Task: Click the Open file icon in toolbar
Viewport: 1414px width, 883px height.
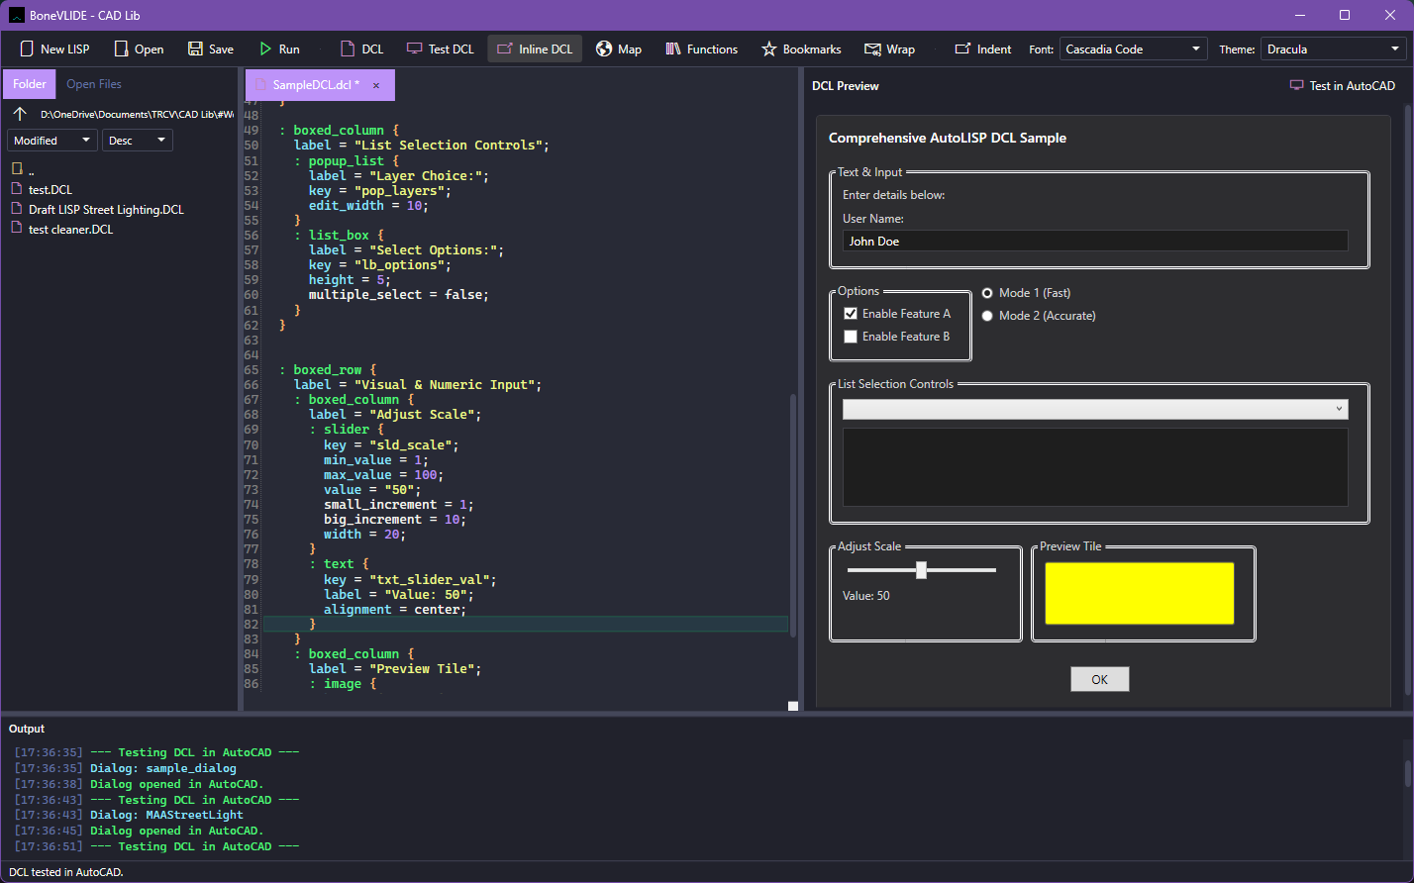Action: pyautogui.click(x=121, y=49)
